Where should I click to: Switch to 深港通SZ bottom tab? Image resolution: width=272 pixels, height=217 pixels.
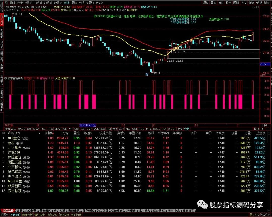(x=159, y=211)
